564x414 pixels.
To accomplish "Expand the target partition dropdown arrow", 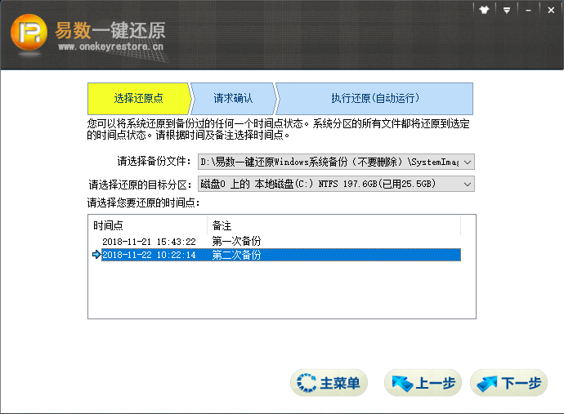I will click(468, 184).
